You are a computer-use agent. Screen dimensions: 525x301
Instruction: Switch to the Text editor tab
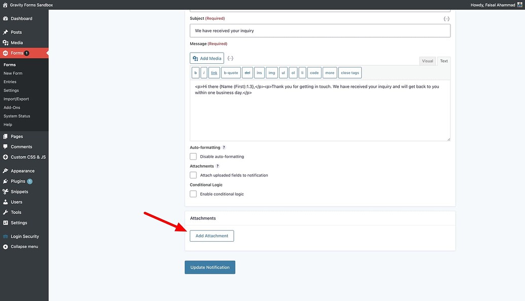[443, 61]
